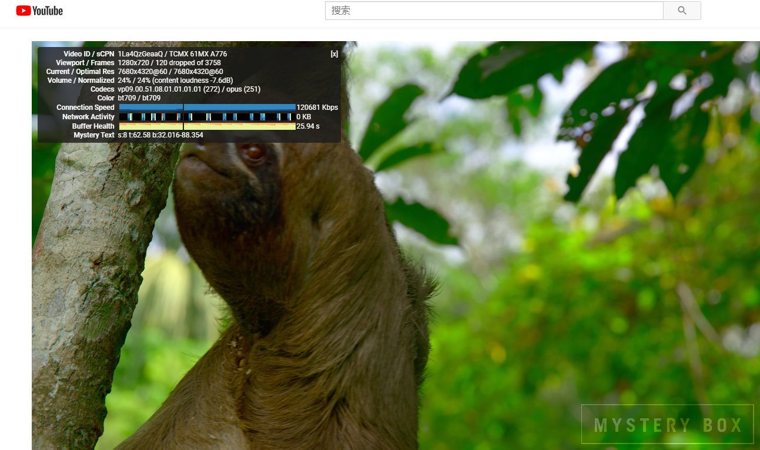Click the YouTube wordmark text
The image size is (760, 450).
point(48,11)
